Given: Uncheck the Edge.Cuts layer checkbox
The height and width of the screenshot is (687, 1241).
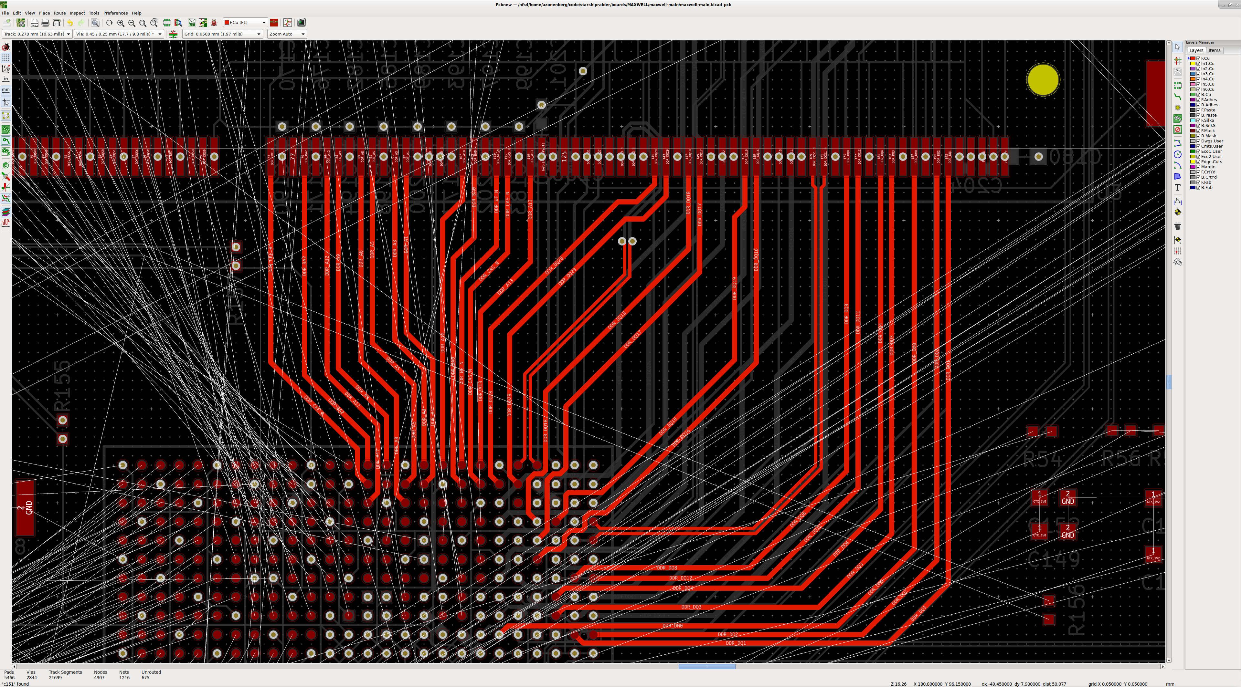Looking at the screenshot, I should [1198, 162].
